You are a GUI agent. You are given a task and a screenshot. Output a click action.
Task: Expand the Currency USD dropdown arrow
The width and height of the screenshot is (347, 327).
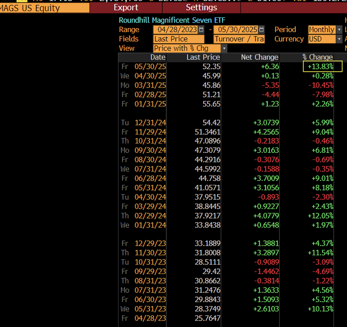[339, 39]
